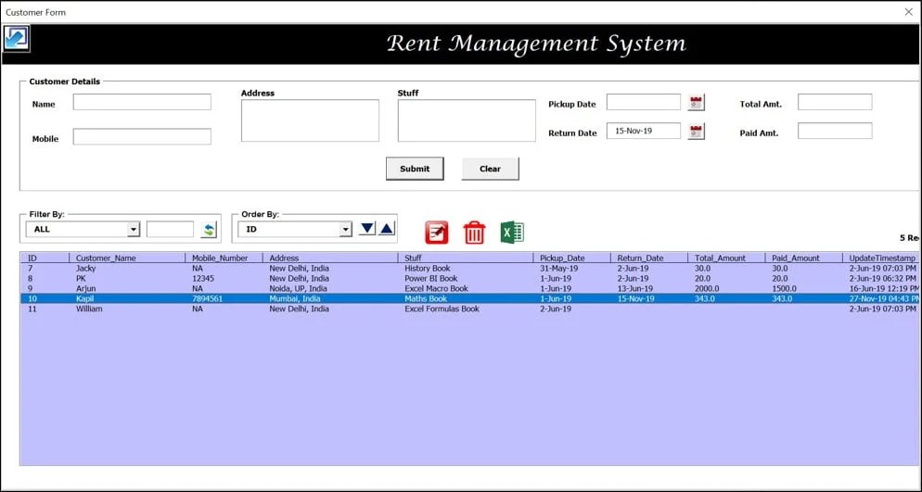Click the Power BI Book cell
Screen dimensions: 922x492
coord(431,278)
